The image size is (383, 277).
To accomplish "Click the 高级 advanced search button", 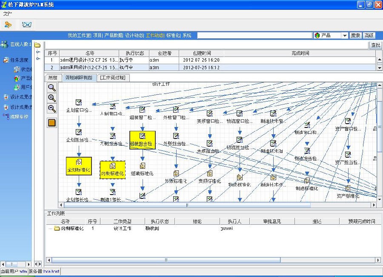I will [x=369, y=36].
